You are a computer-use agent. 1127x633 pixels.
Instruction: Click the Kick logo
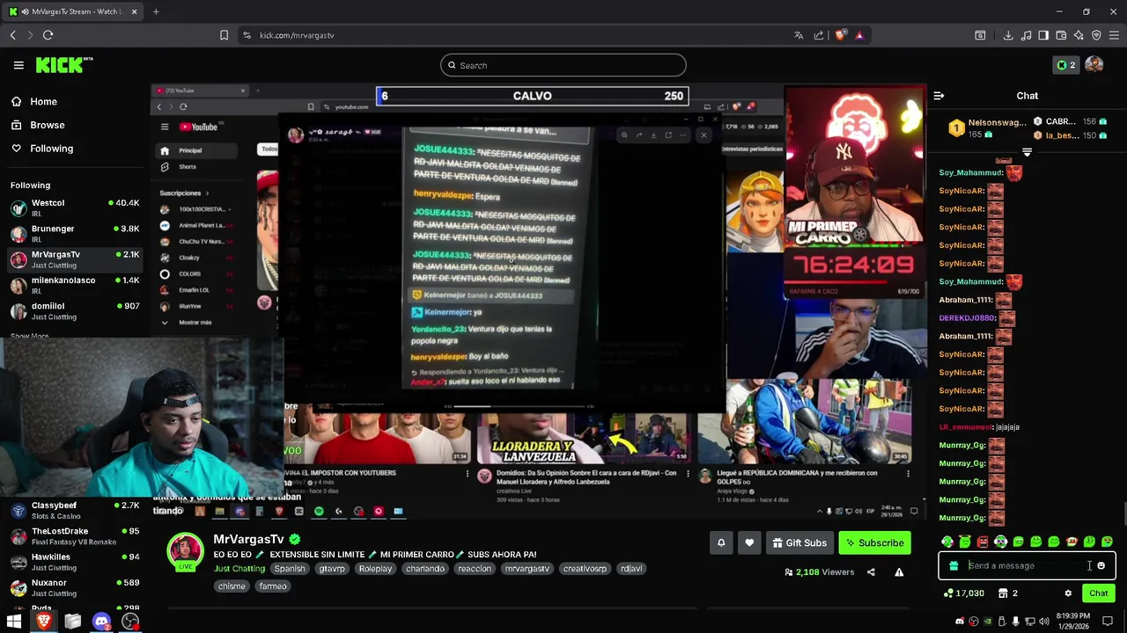click(63, 65)
